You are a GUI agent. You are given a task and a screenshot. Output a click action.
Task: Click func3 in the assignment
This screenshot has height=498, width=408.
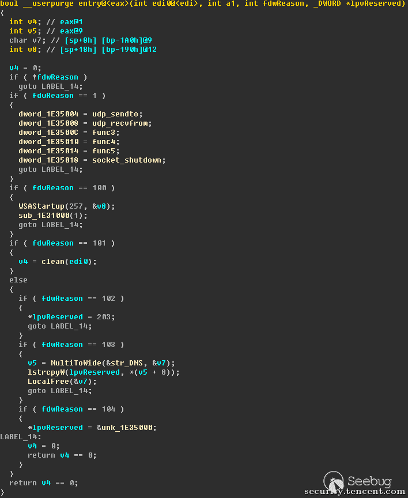point(104,133)
